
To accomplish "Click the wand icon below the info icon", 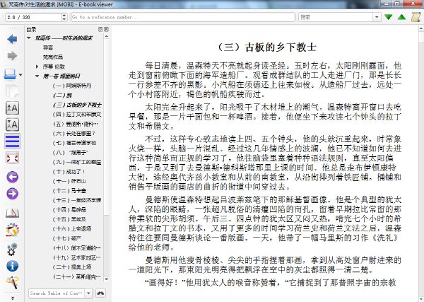I will 12,282.
